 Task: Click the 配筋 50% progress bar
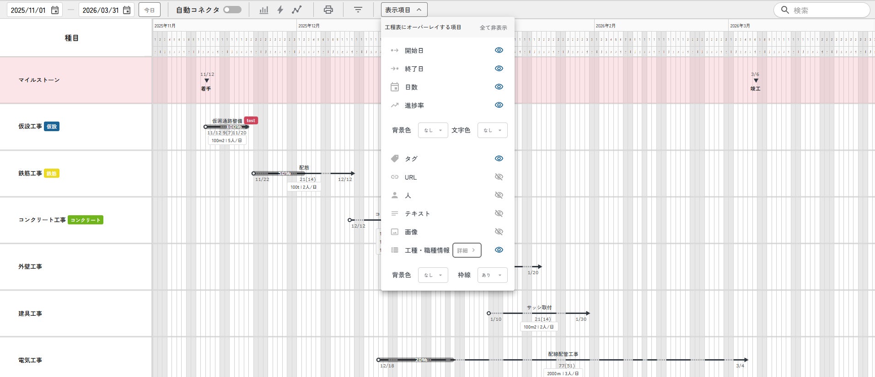[279, 174]
